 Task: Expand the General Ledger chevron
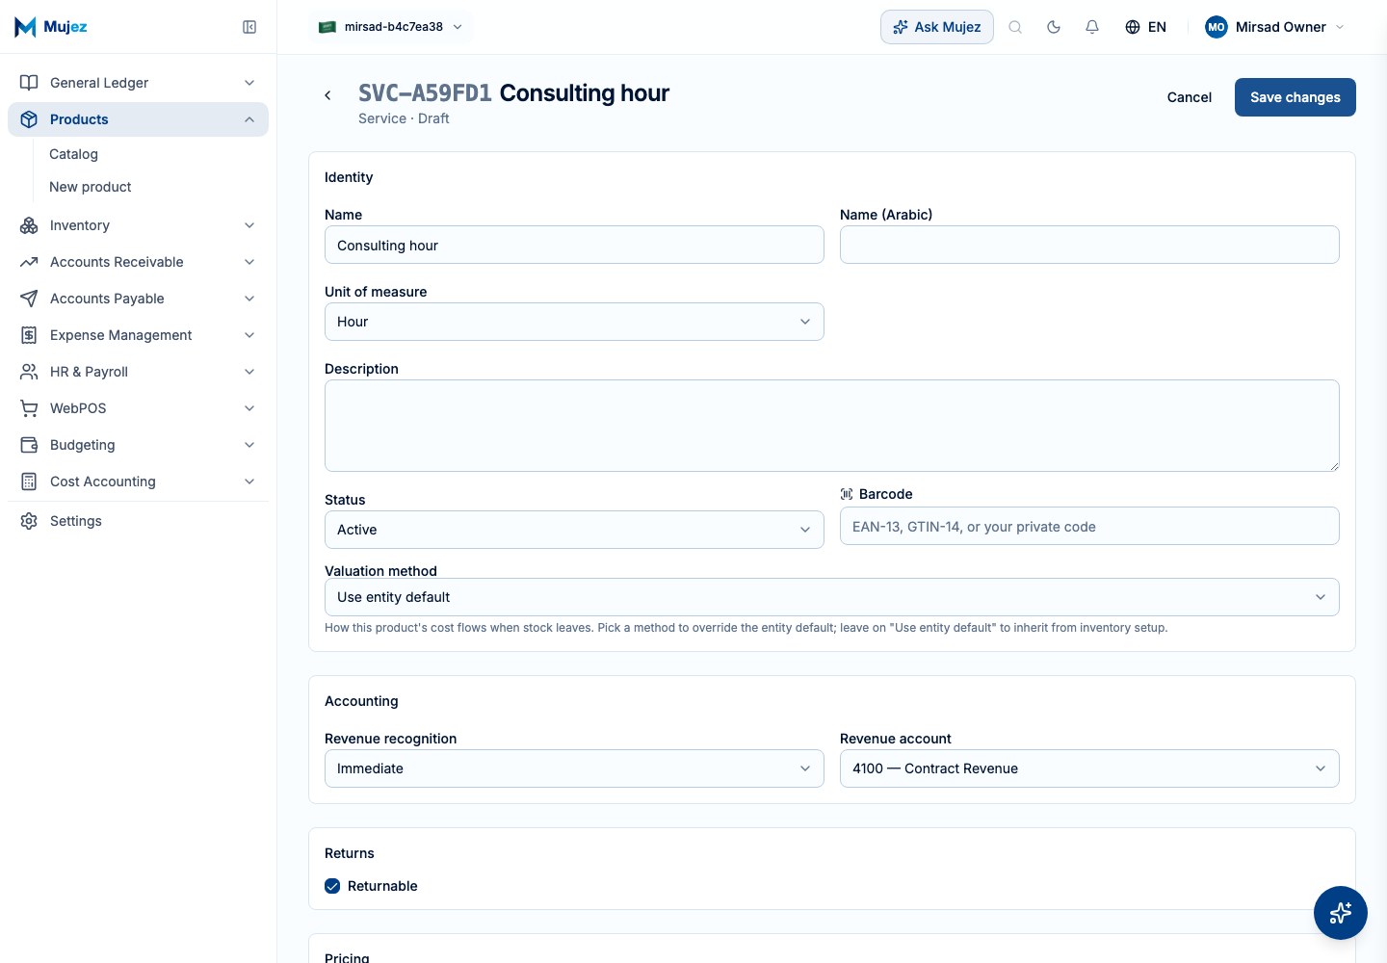[x=249, y=83]
